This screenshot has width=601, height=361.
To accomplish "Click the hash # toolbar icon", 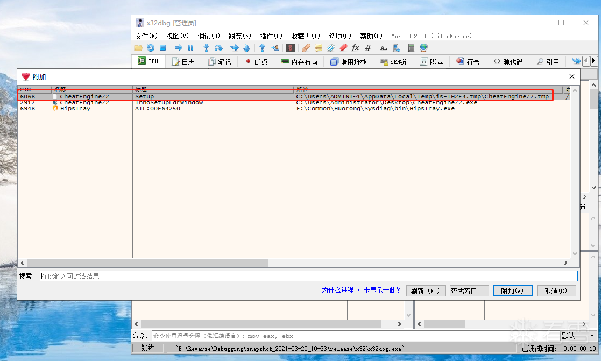I will 368,48.
